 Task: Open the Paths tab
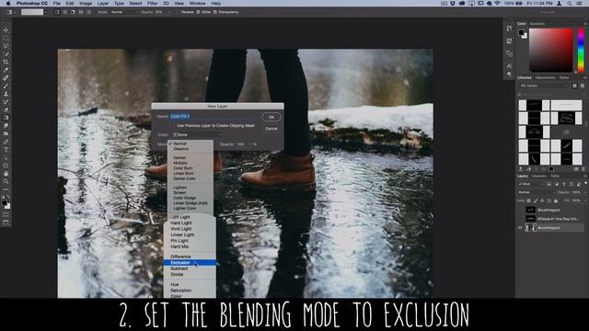(555, 176)
